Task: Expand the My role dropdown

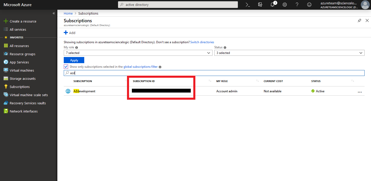Action: coord(138,53)
